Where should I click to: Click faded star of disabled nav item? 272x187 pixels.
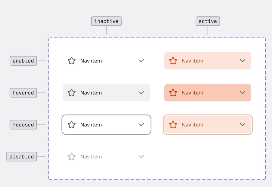click(72, 157)
